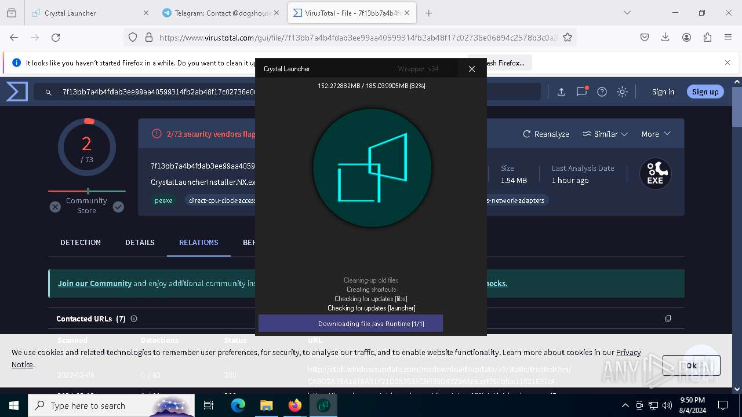Click the peexe tag

pyautogui.click(x=163, y=200)
